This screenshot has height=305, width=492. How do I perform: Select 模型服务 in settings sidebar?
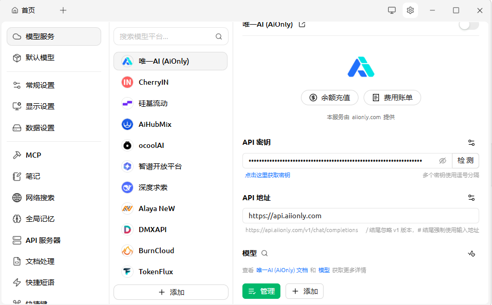click(54, 36)
